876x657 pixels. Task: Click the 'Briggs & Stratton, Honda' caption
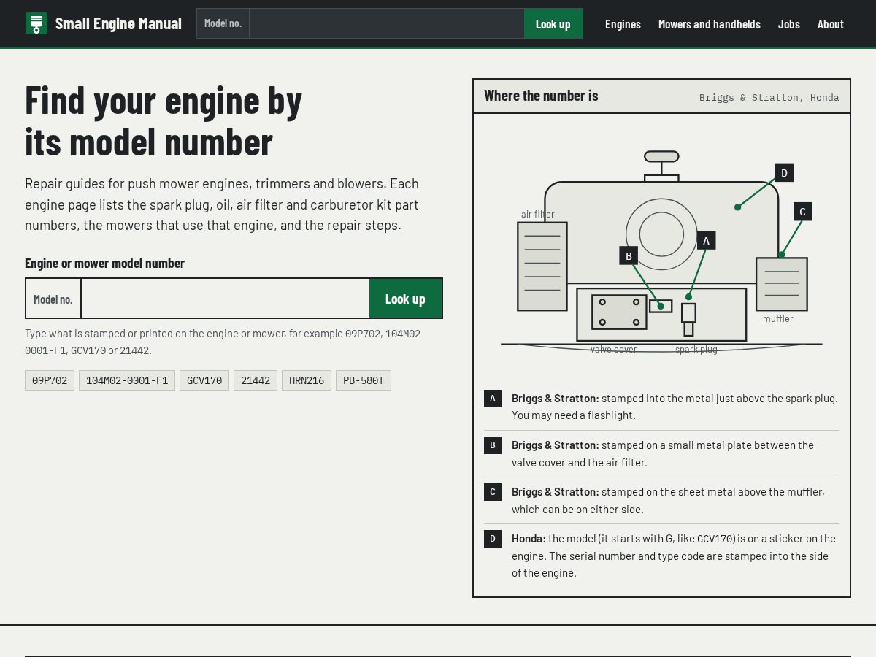tap(769, 97)
